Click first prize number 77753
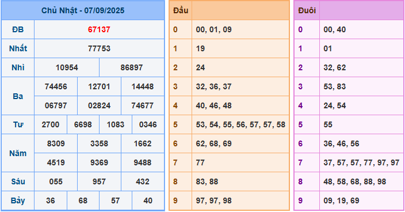The height and width of the screenshot is (212, 405). 99,48
